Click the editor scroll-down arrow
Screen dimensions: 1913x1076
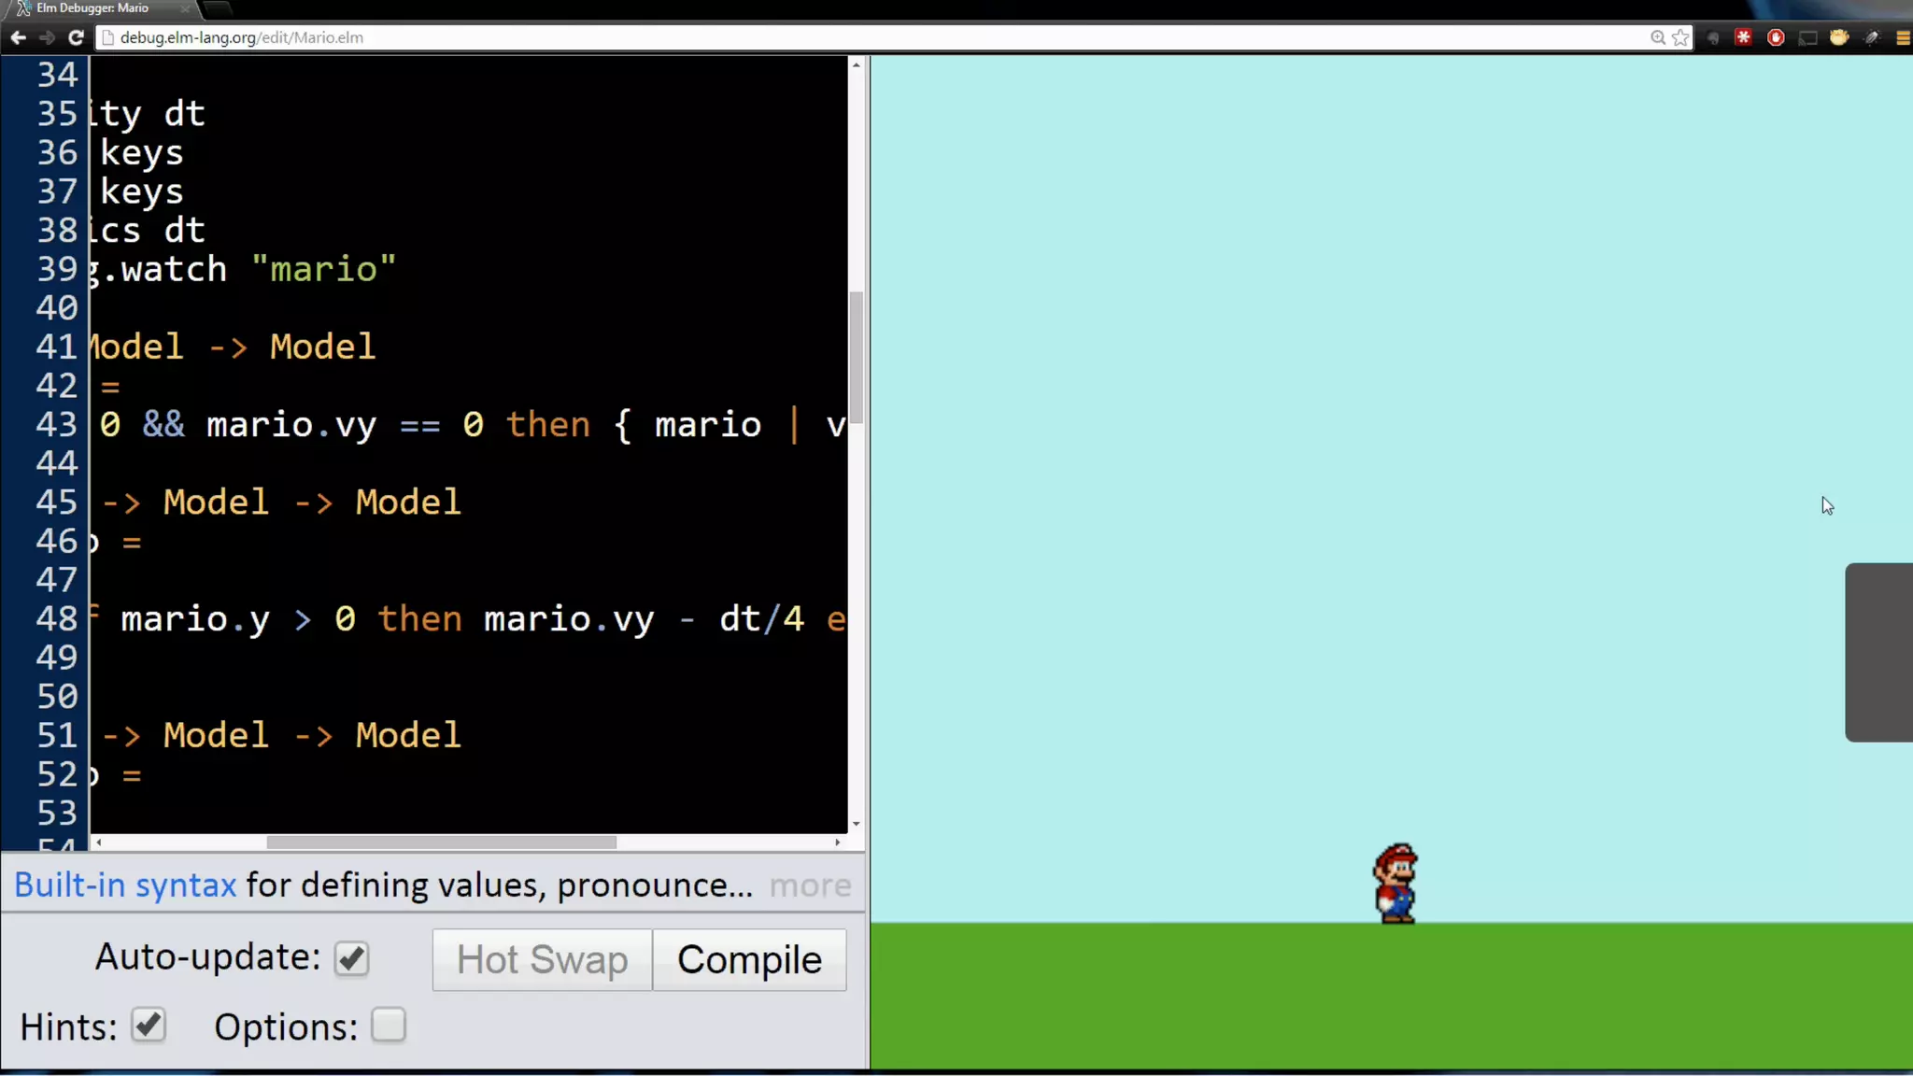pos(856,824)
